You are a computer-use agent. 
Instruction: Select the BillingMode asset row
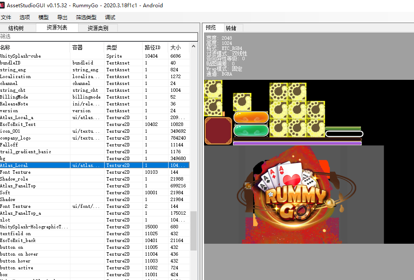click(95, 97)
